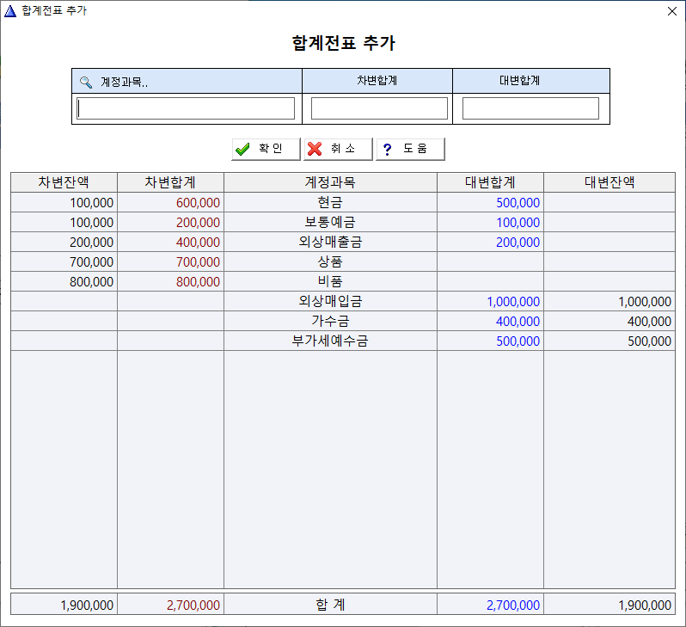Screen dimensions: 686x627
Task: Click the red 200,000 debit total for 보통예금
Action: [199, 223]
